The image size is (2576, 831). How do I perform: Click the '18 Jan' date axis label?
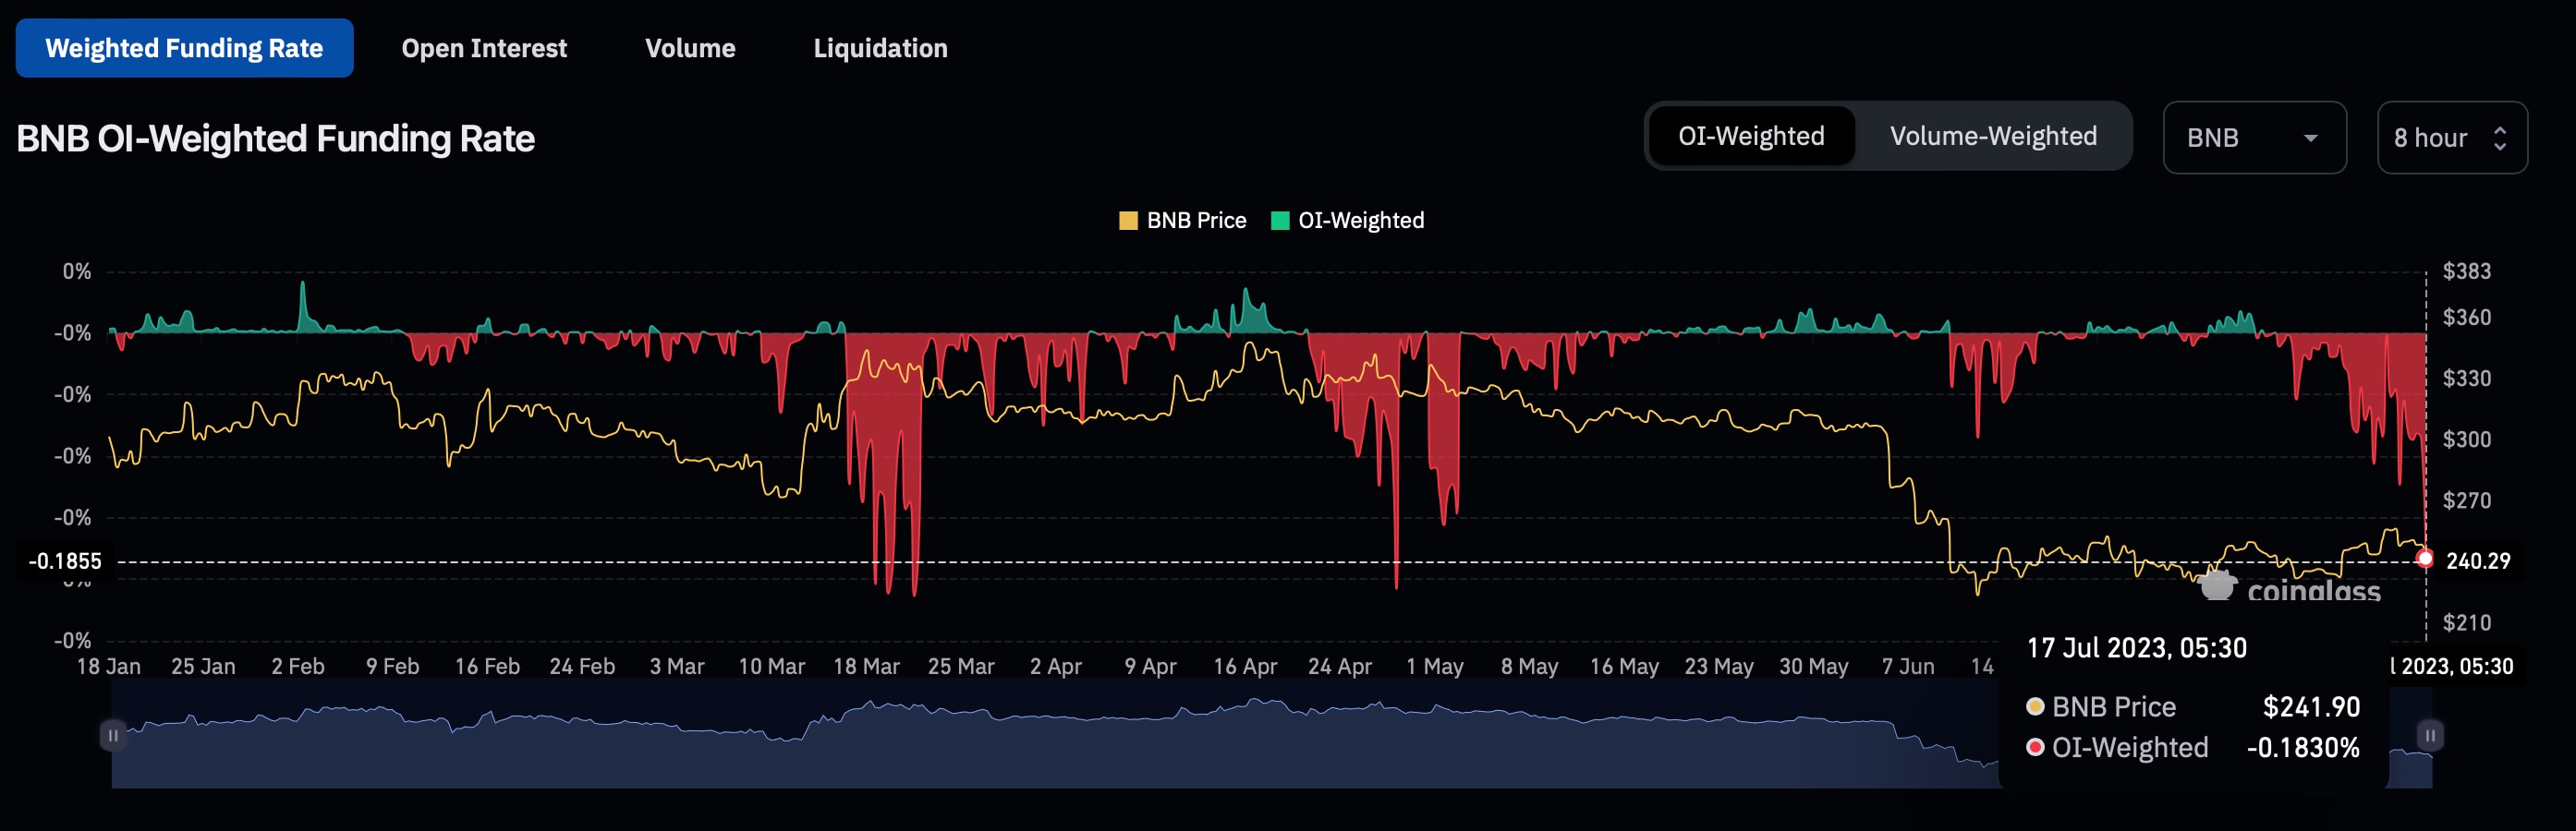(109, 667)
